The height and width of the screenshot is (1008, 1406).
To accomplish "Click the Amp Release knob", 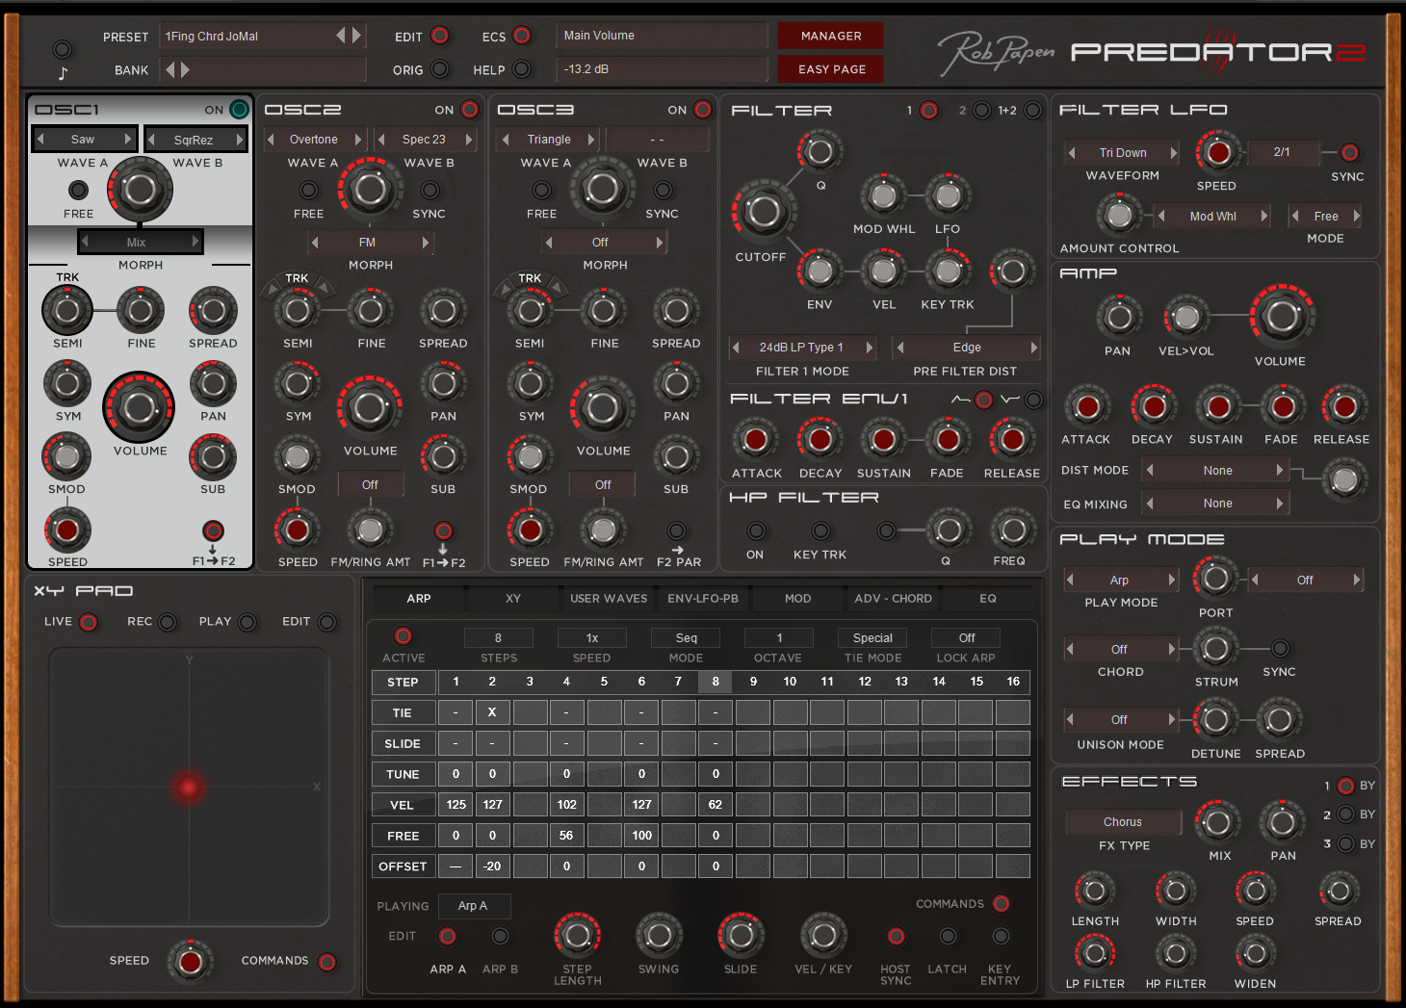I will (x=1344, y=407).
